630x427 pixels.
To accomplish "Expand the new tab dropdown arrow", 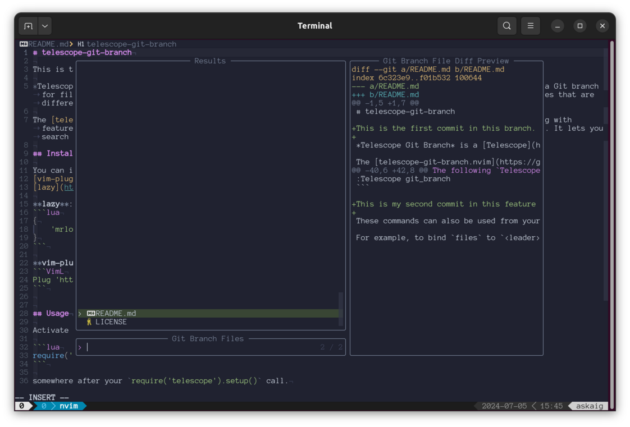I will (x=45, y=26).
